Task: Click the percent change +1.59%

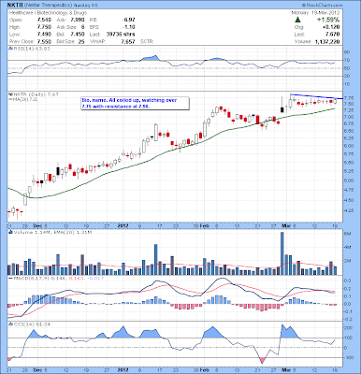Action: (x=328, y=20)
